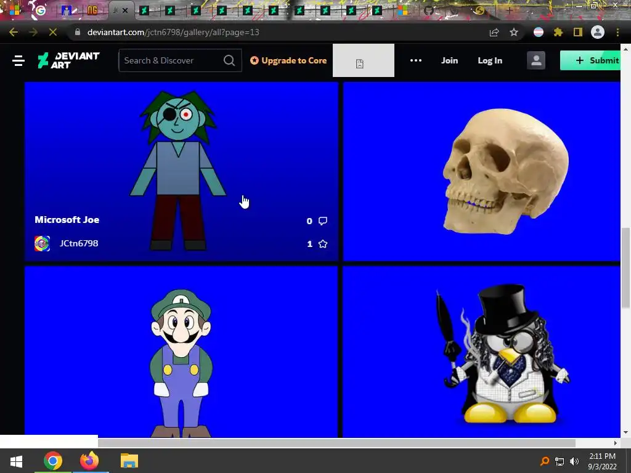The height and width of the screenshot is (473, 631).
Task: Click the comments icon on Microsoft Joe
Action: (x=323, y=221)
